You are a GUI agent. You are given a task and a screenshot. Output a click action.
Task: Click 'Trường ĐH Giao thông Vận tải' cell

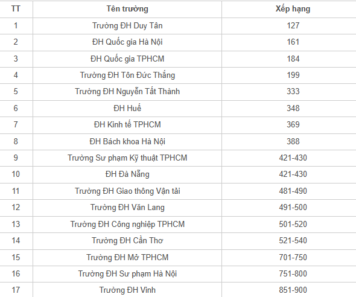coord(127,191)
